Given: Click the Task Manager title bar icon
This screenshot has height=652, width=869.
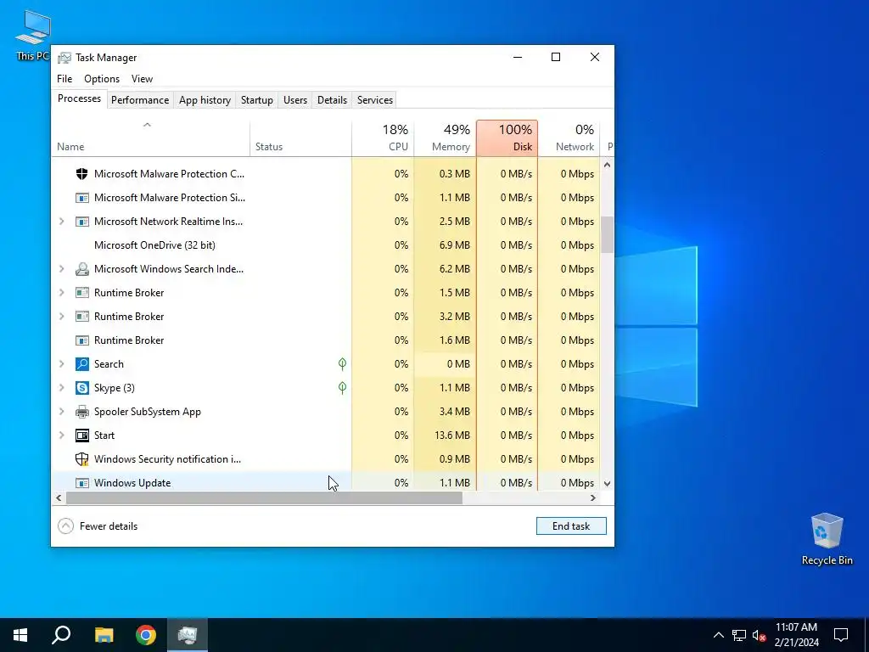Looking at the screenshot, I should [x=64, y=58].
